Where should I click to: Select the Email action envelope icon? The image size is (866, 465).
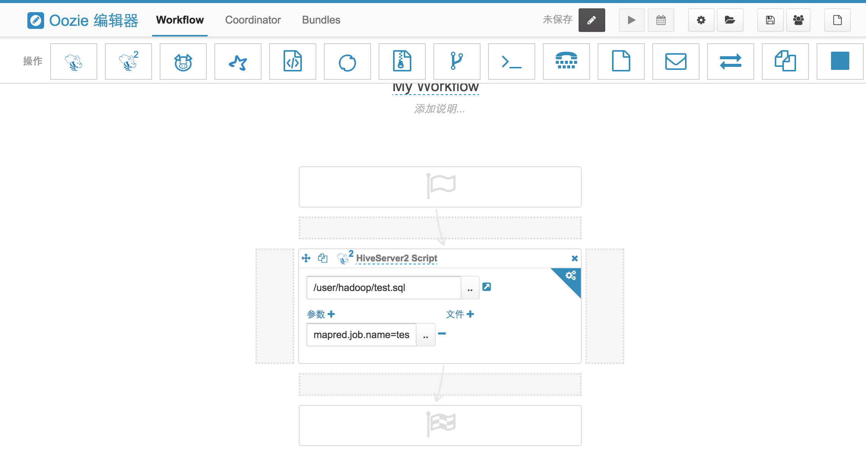coord(676,62)
